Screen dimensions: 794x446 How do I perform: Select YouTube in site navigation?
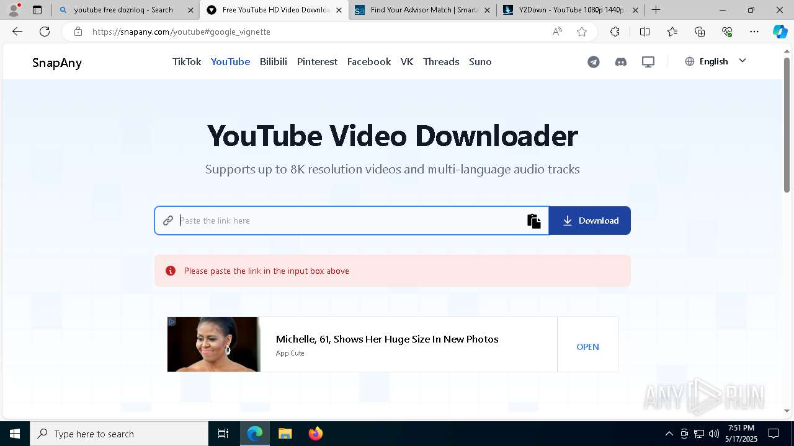(230, 61)
